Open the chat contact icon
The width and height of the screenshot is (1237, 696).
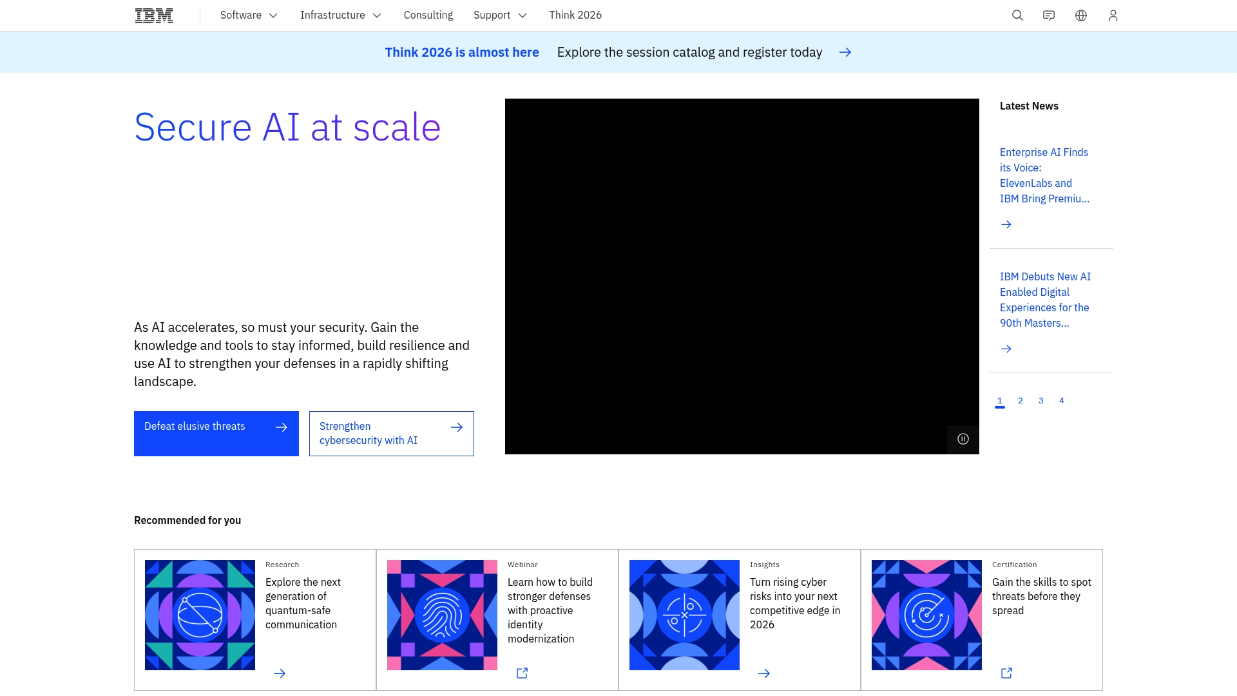click(1049, 15)
